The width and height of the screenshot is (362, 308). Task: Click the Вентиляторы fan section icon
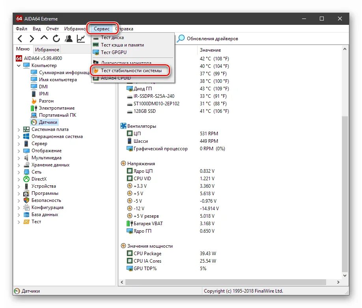pyautogui.click(x=123, y=126)
